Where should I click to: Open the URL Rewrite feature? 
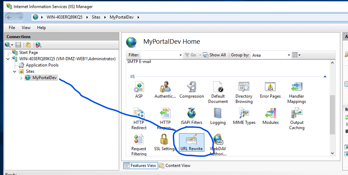click(192, 142)
